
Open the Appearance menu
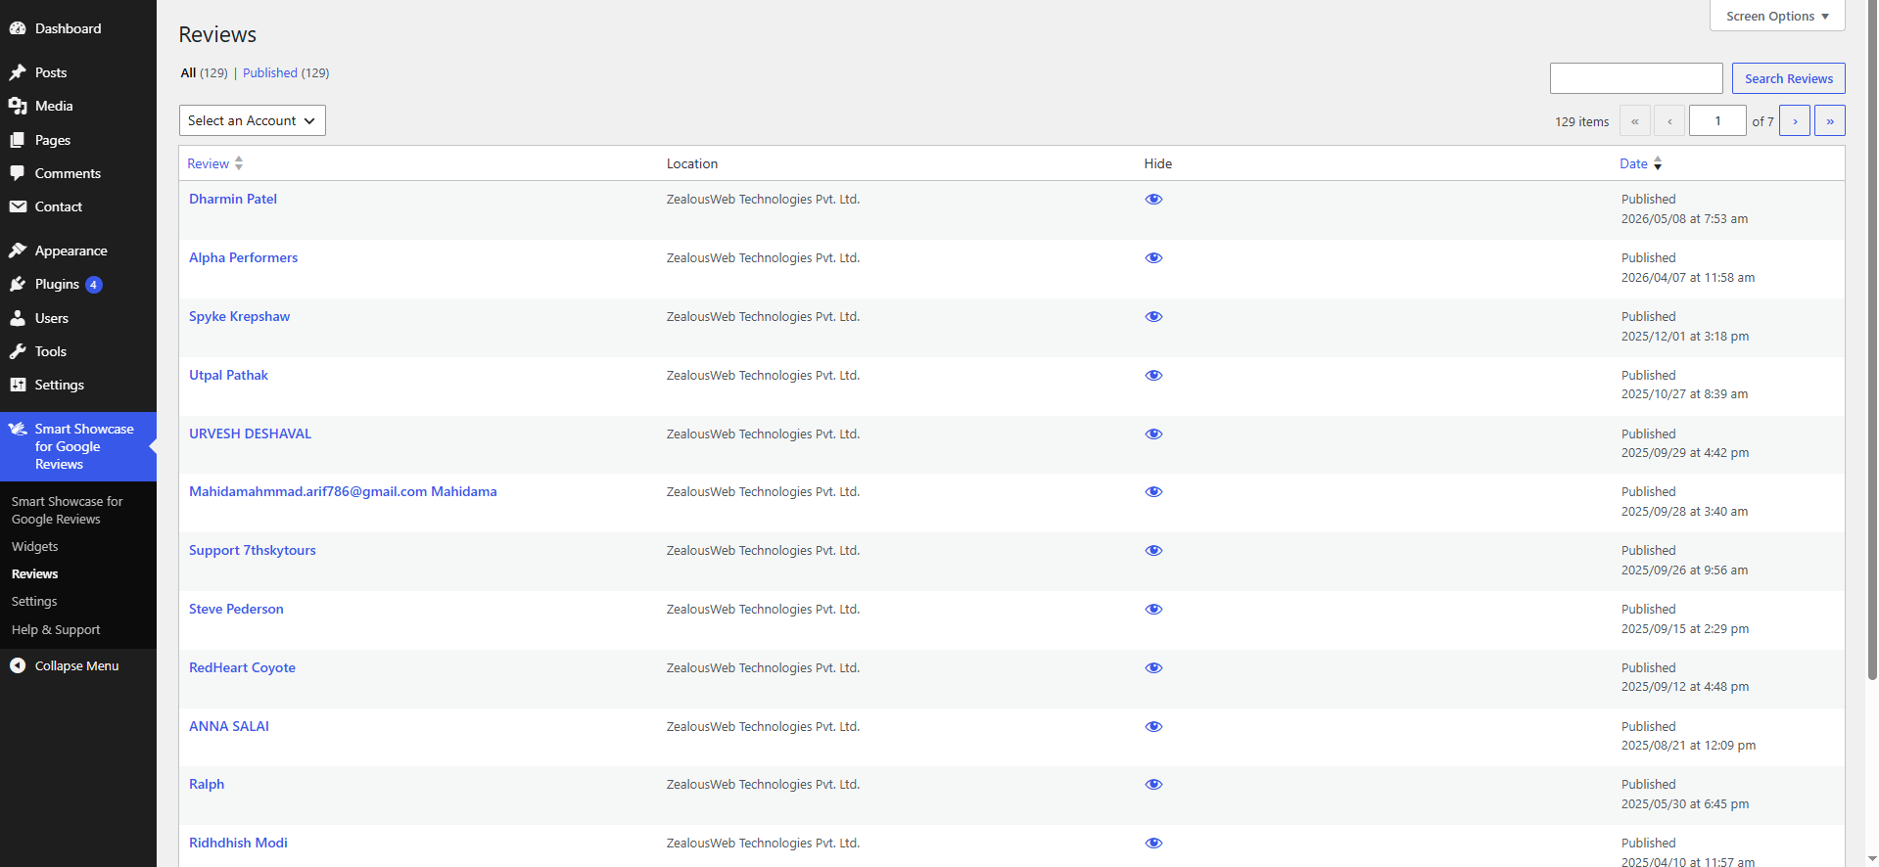pyautogui.click(x=71, y=251)
